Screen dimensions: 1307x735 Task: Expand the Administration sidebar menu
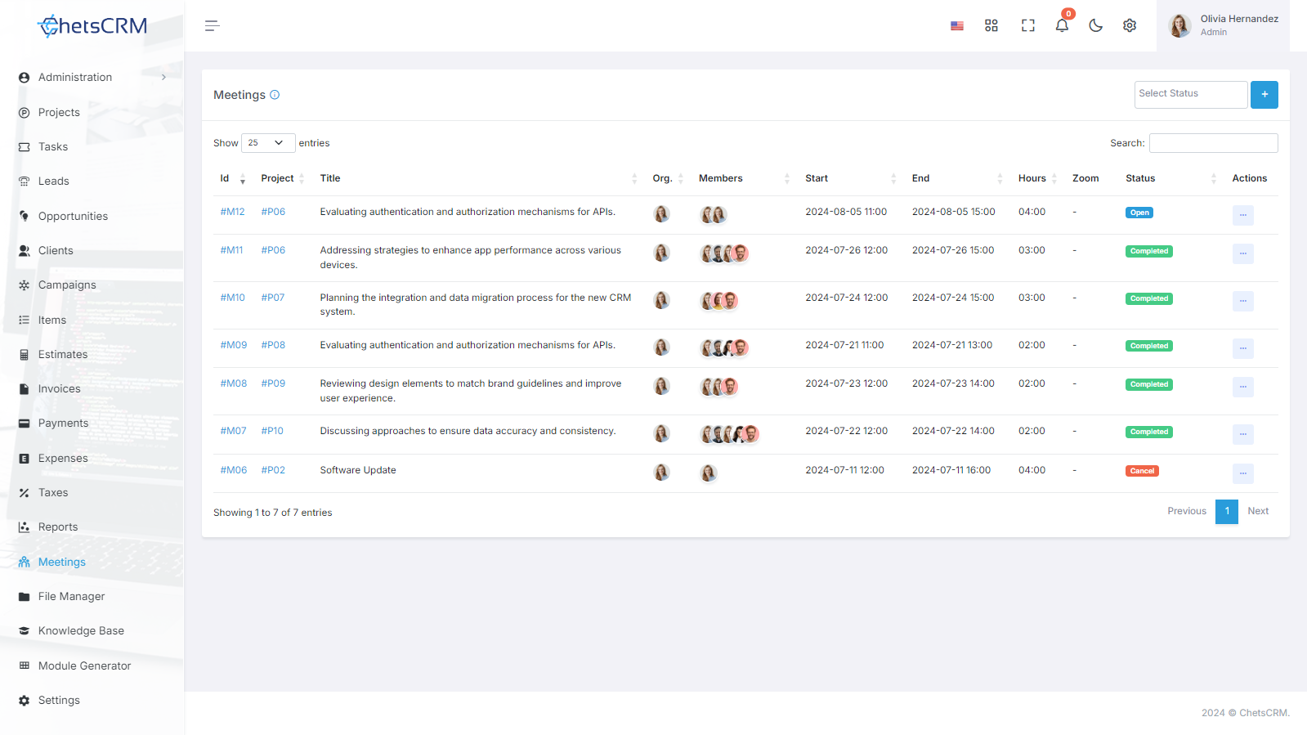(92, 78)
